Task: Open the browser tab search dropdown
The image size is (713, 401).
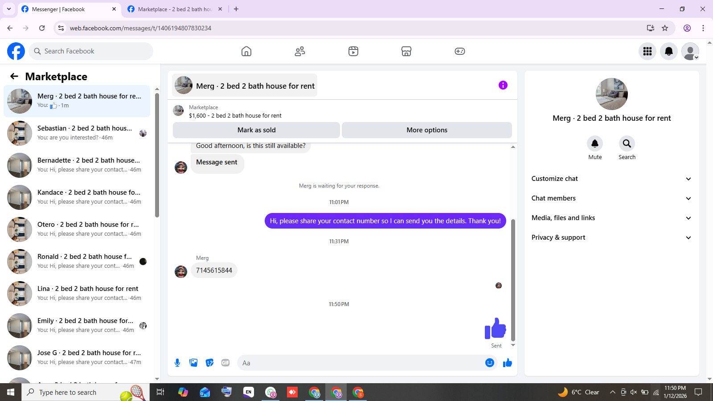Action: click(9, 9)
